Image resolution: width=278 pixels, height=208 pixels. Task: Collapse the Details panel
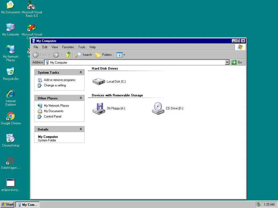click(81, 129)
